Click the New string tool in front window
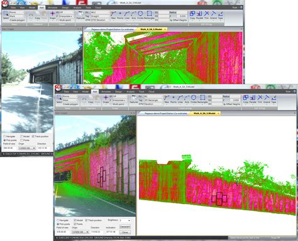The image size is (298, 241). [x=167, y=99]
